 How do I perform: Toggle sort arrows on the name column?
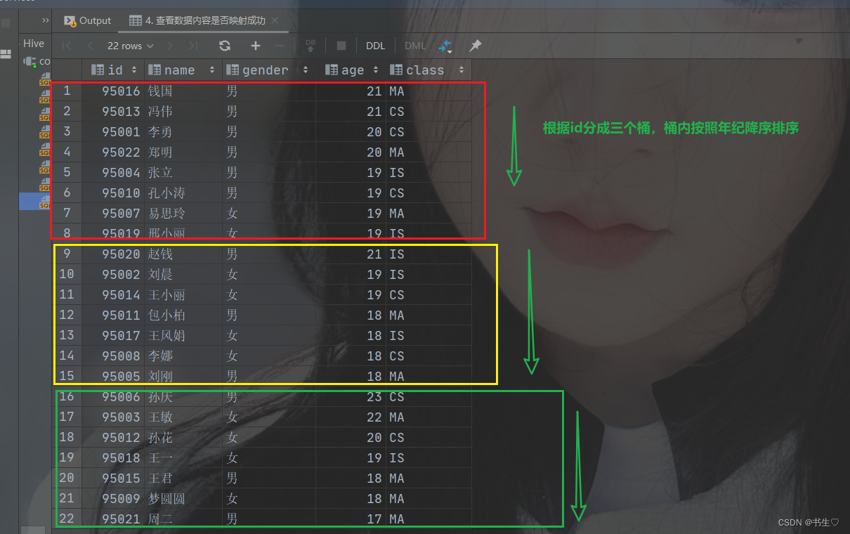(x=211, y=70)
